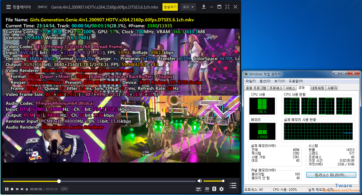Switch PotPlayer to fullscreen
The width and height of the screenshot is (362, 195).
[x=227, y=7]
